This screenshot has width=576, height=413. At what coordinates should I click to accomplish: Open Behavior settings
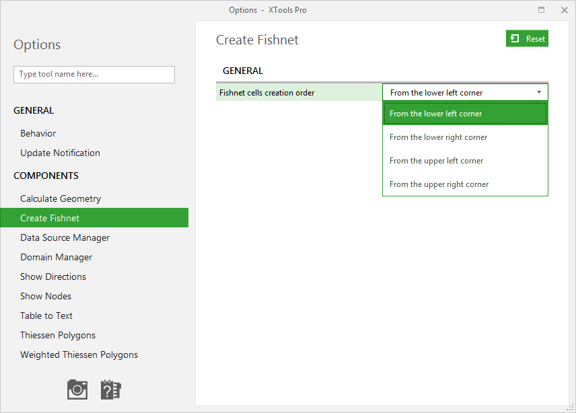(x=38, y=134)
